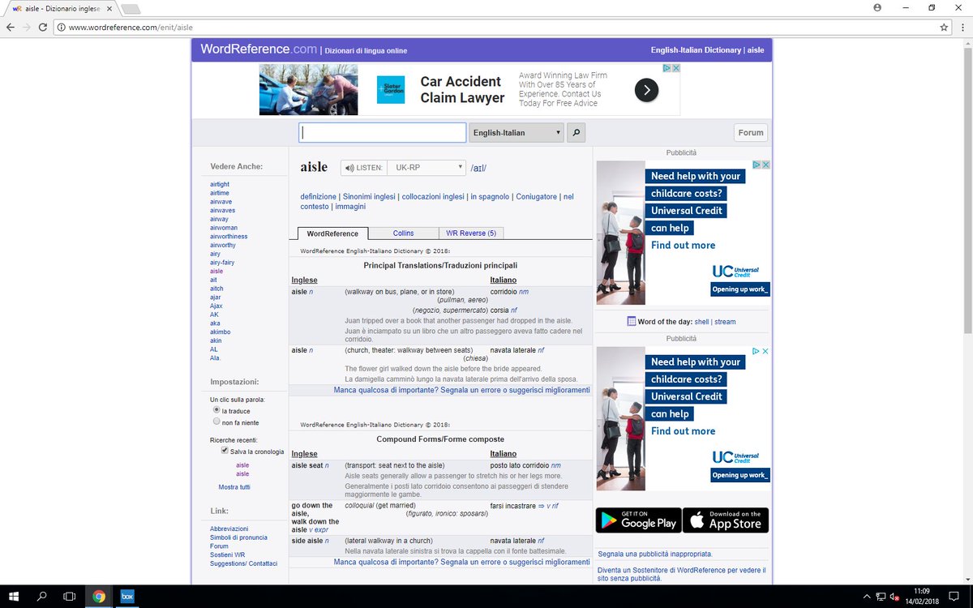Click the calendar icon beside Word of the day
This screenshot has height=608, width=973.
pos(632,322)
